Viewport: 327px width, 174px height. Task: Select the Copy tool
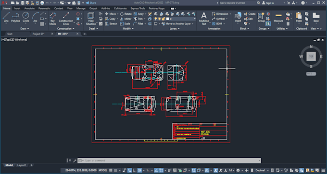pyautogui.click(x=110, y=19)
